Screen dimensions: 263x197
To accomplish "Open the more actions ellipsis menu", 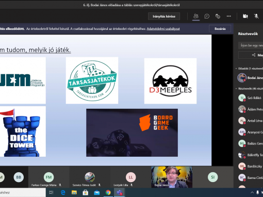I will coord(228,16).
